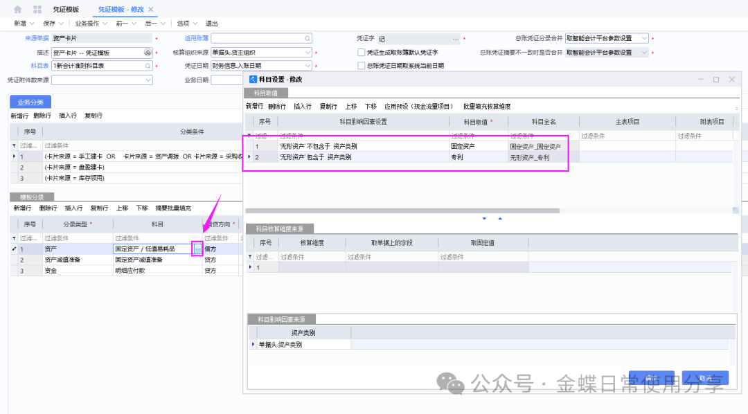The image size is (748, 414).
Task: Enable 凭证生成取账簿默认凭证字 checkbox
Action: 361,53
